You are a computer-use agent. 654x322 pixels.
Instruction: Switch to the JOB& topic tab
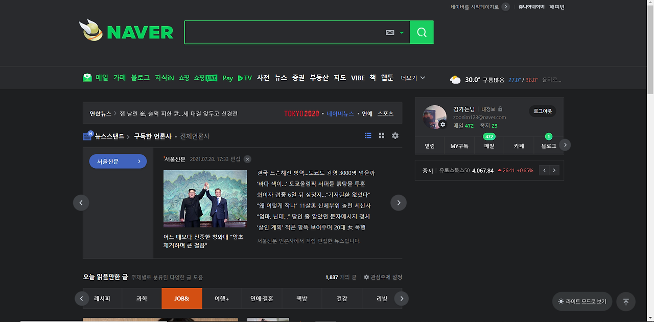[x=181, y=298]
